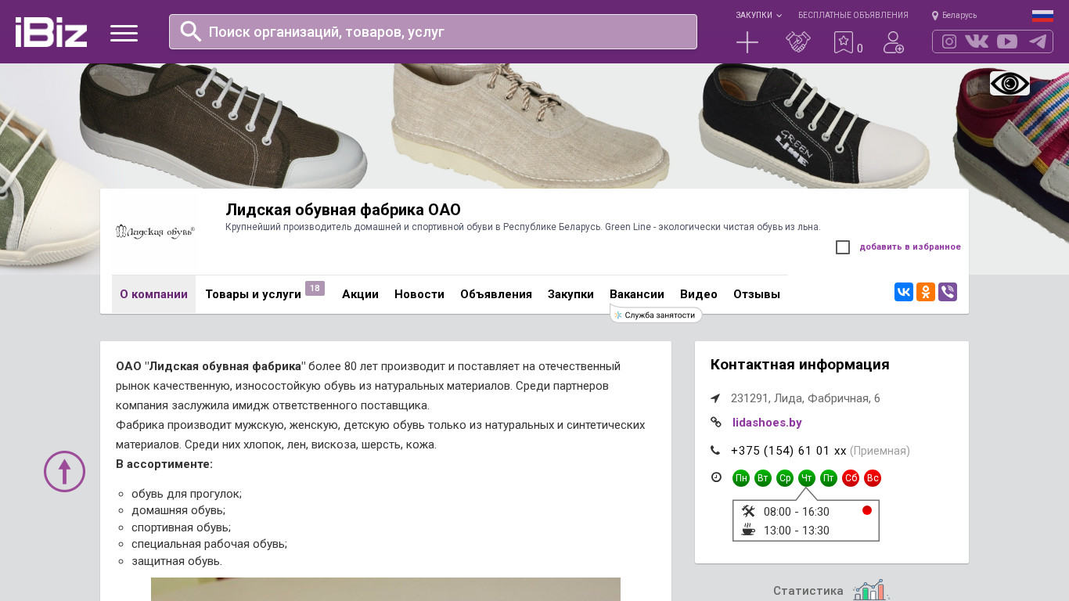Screen dimensions: 1069x601
Task: Open the Russian flag language selector
Action: [x=1042, y=16]
